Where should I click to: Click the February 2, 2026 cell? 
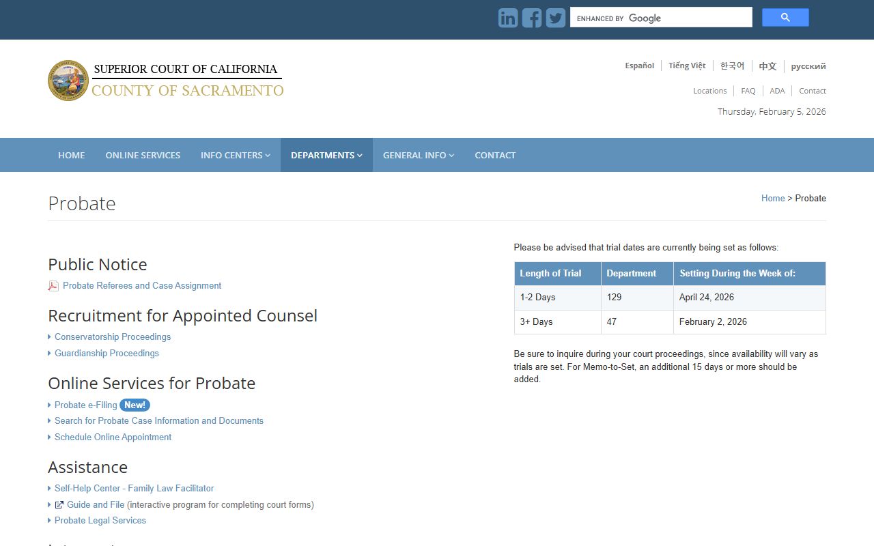click(x=750, y=322)
